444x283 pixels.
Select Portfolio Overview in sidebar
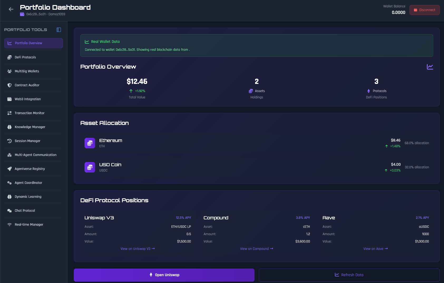(x=33, y=43)
